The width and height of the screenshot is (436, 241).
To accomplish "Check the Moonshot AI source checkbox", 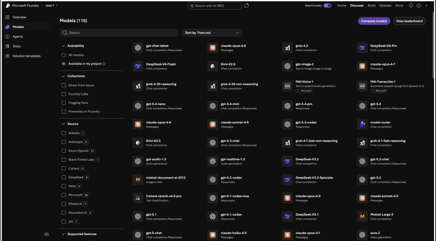I will point(64,212).
